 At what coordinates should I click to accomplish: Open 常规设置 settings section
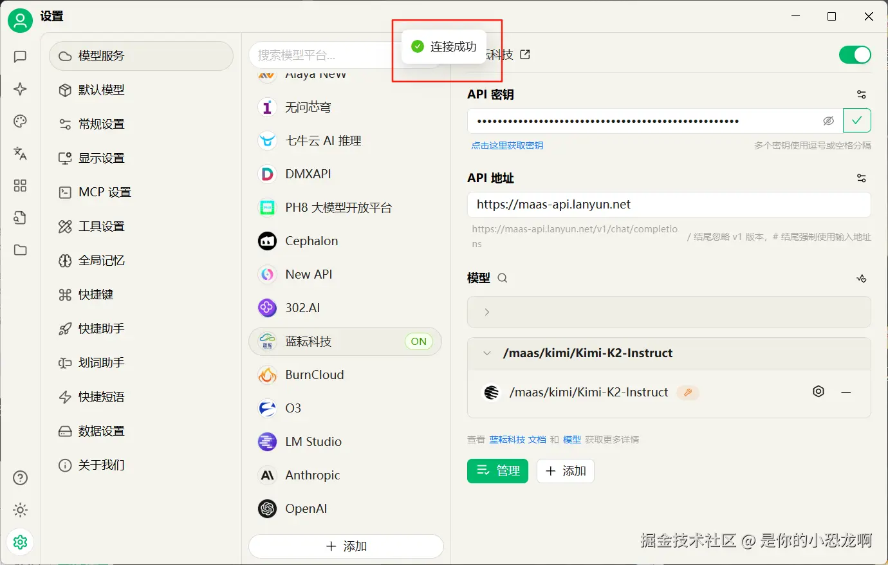141,124
